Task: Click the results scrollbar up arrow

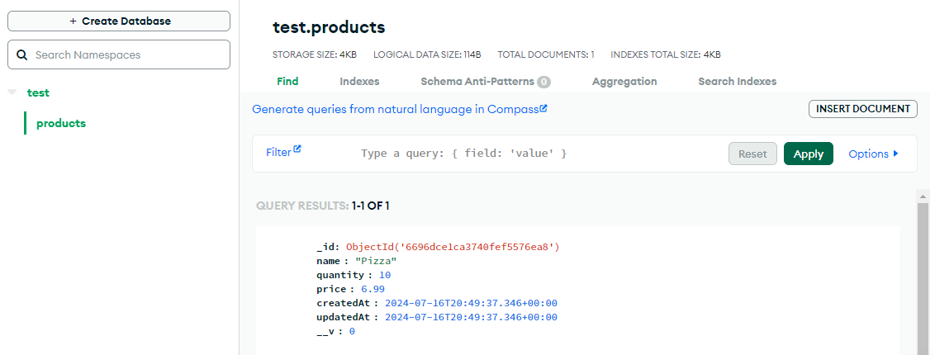Action: (x=923, y=196)
